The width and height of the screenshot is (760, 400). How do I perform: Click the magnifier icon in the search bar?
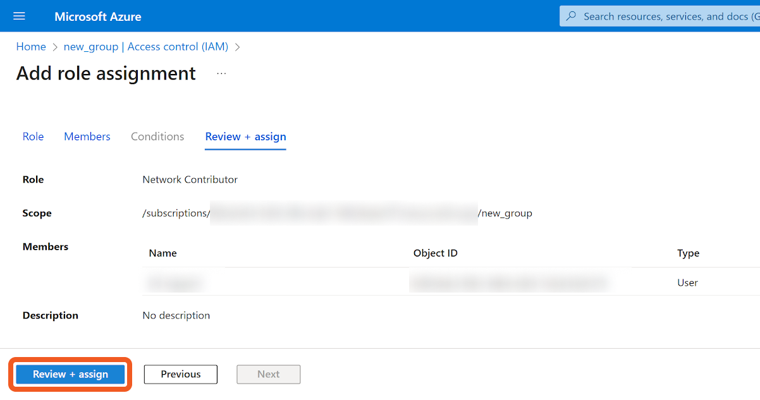point(572,16)
